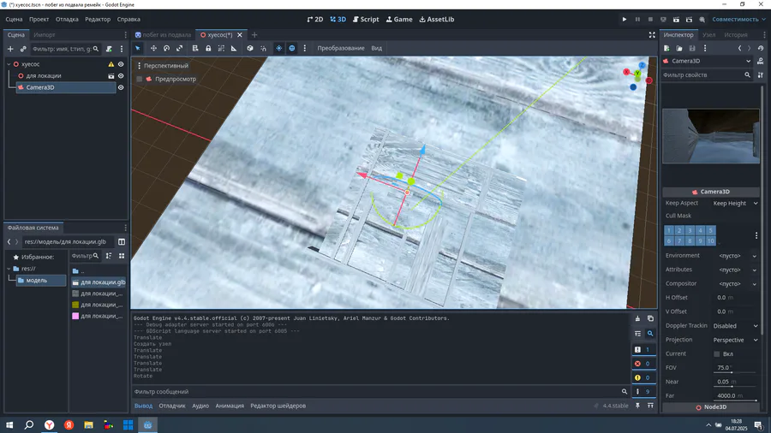Collapse the res:// folder in FileSystem
Viewport: 771px width, 433px height.
[x=9, y=269]
